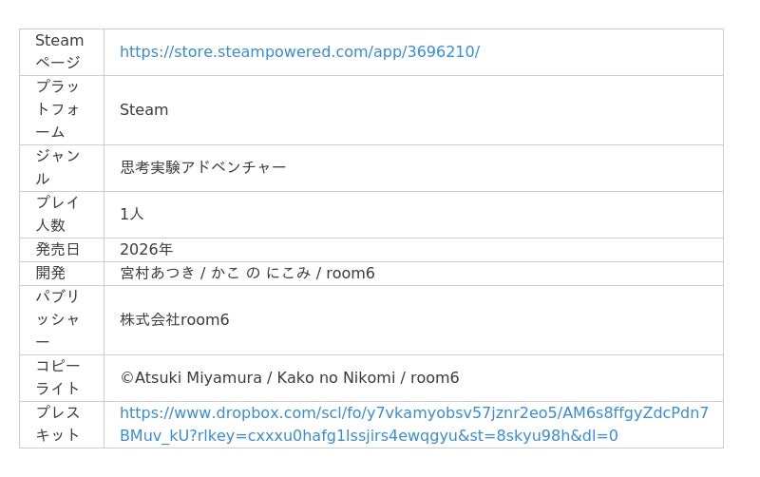Screen dimensions: 760x477
Task: Click the 株式会社room6 publisher text
Action: pyautogui.click(x=175, y=319)
